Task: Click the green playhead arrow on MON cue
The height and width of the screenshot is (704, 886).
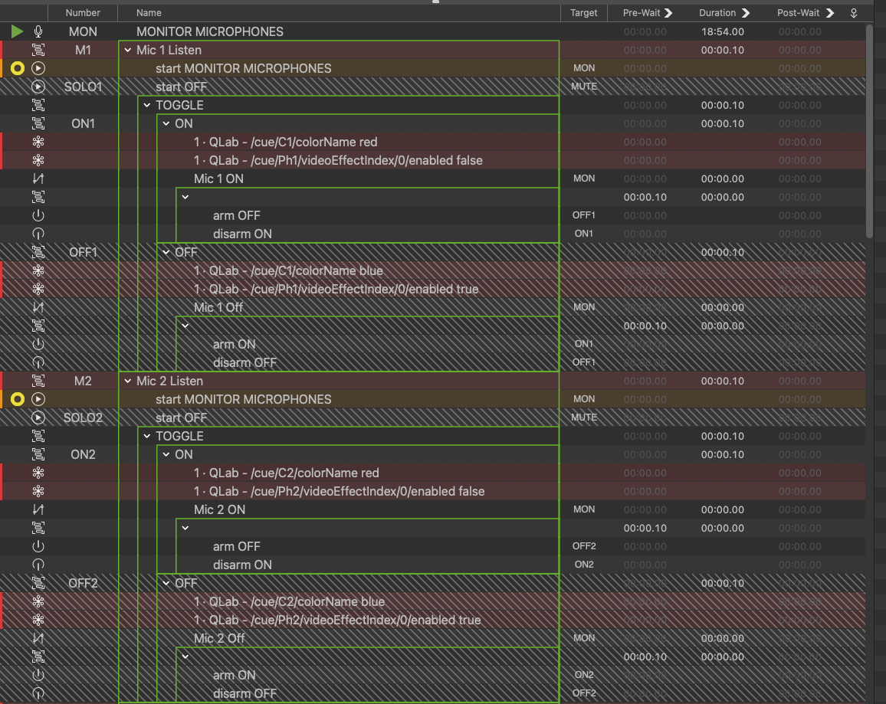Action: point(18,31)
